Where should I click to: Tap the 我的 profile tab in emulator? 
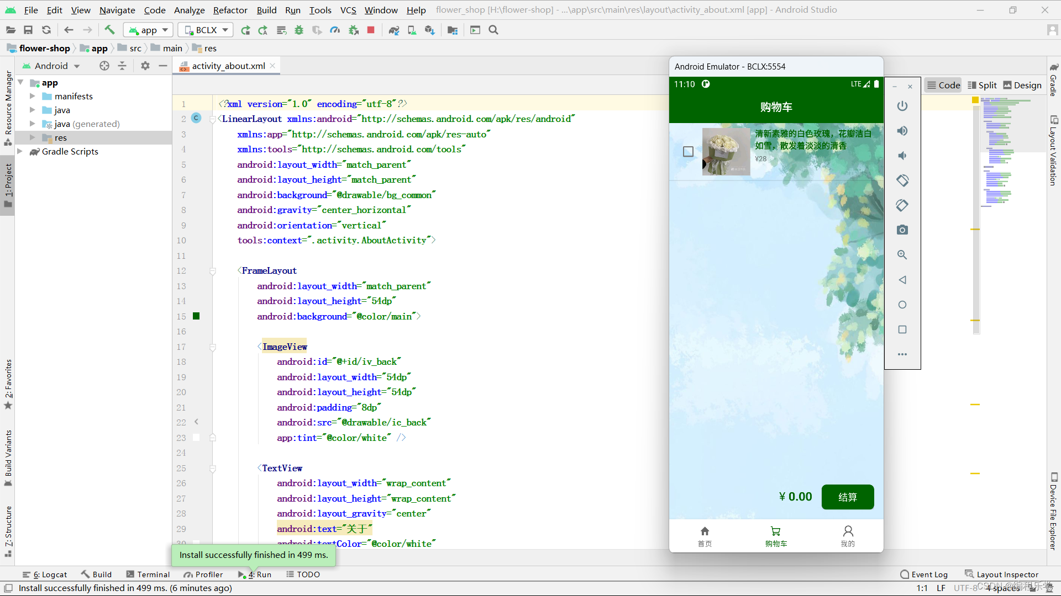point(848,536)
